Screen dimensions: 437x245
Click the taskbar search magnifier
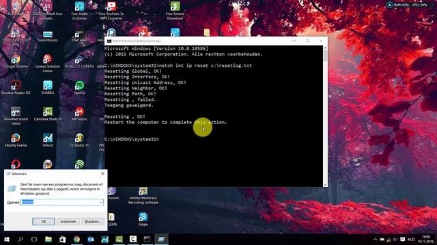[20, 239]
